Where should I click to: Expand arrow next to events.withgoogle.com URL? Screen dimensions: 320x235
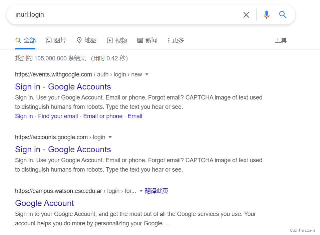147,74
